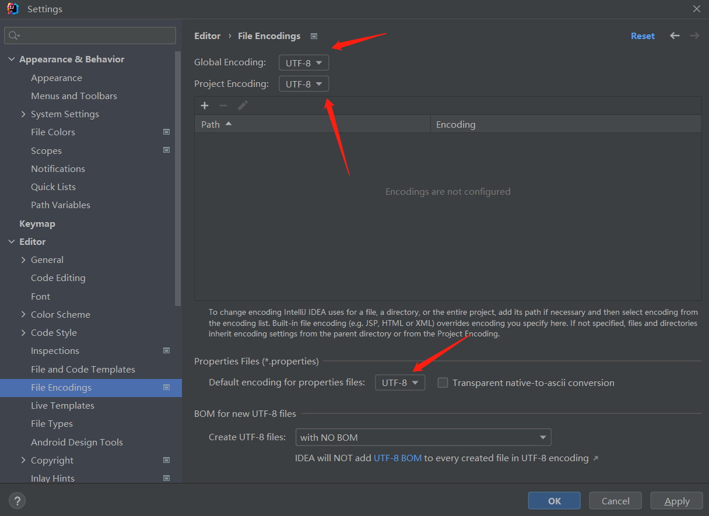Screen dimensions: 709x516
Task: Open the Keymap settings page
Action: tap(37, 223)
